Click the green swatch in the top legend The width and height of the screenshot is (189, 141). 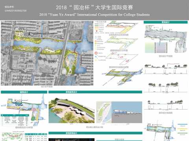pyautogui.click(x=96, y=26)
